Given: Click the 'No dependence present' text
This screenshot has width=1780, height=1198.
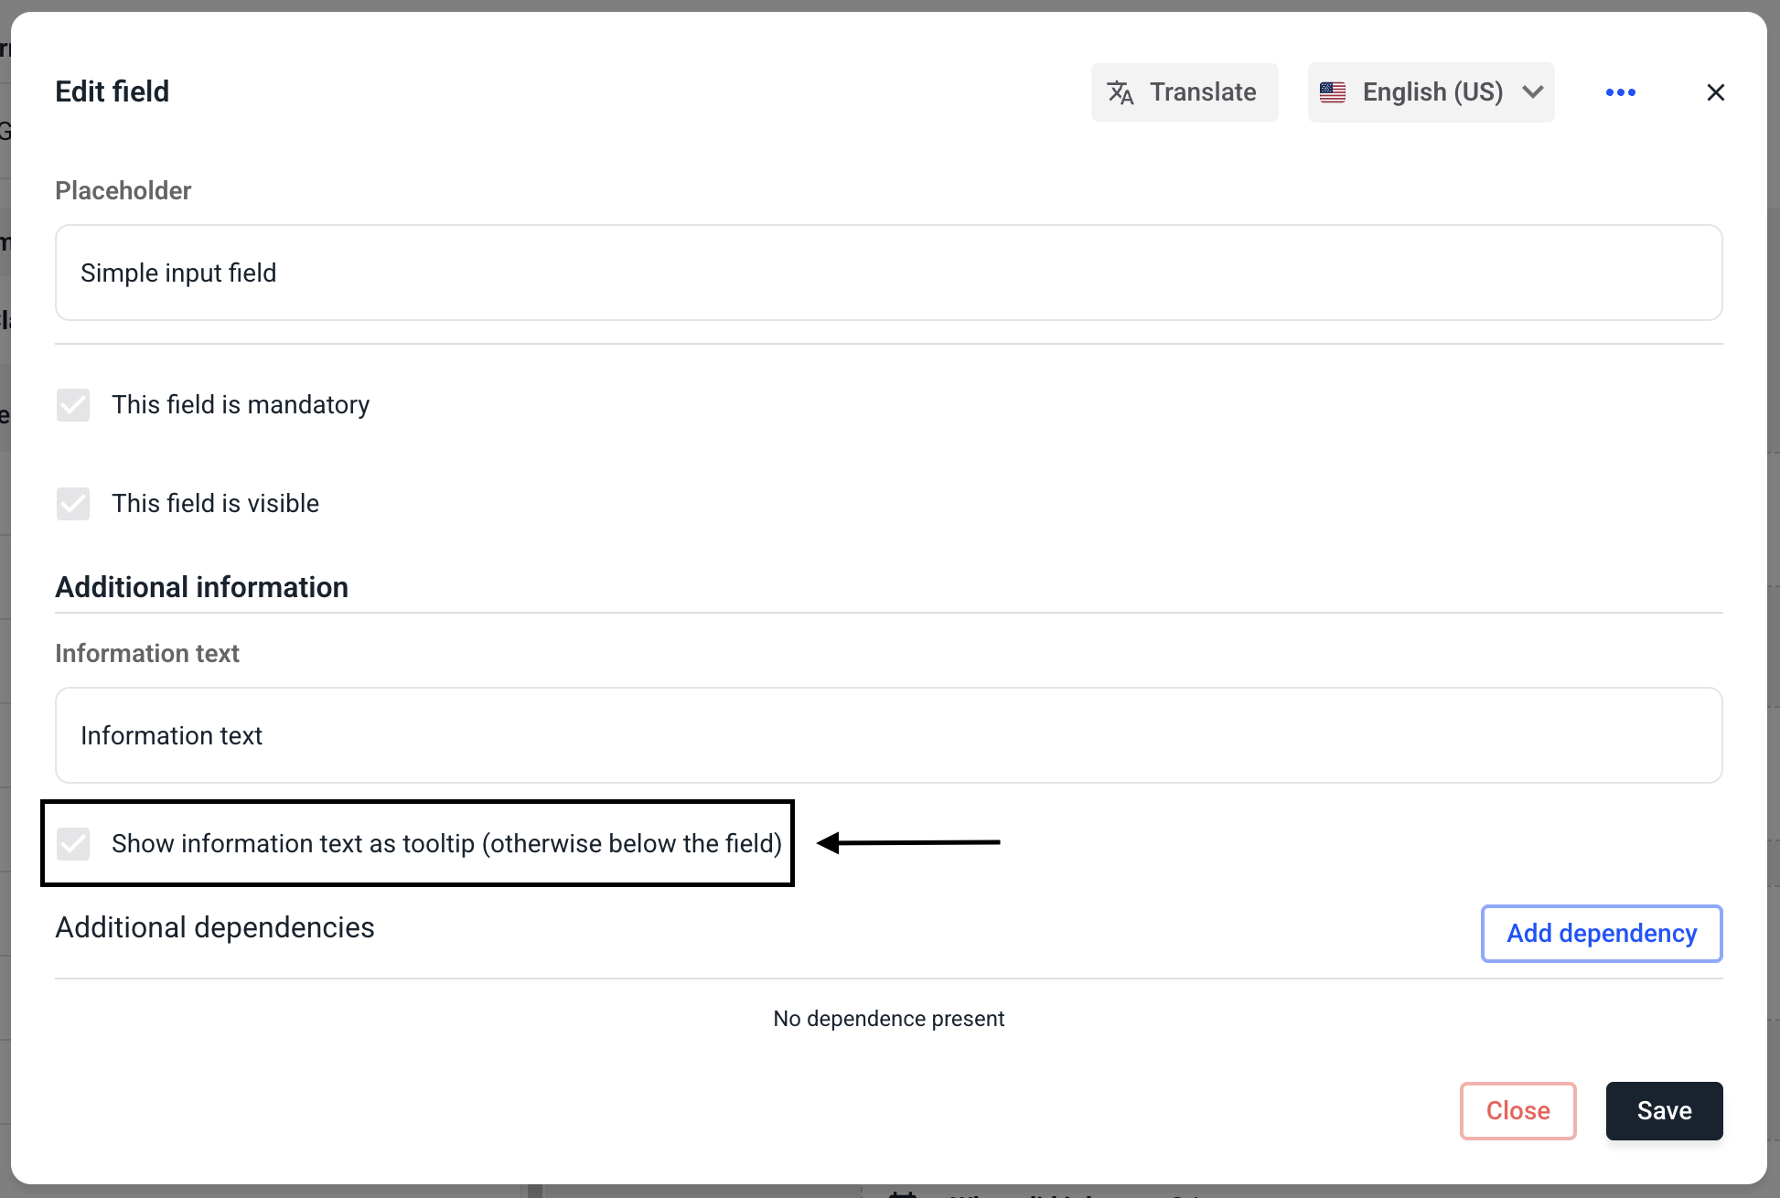Looking at the screenshot, I should 888,1019.
